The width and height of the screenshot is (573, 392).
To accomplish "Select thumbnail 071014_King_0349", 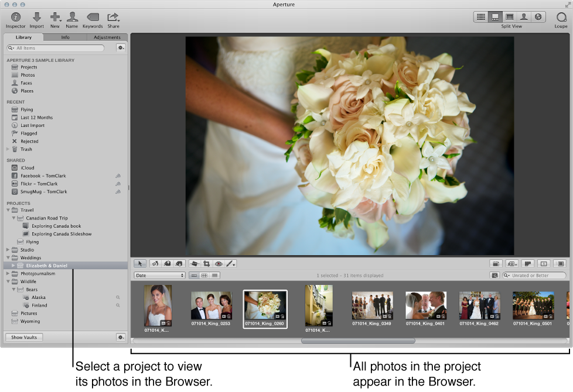I will pos(372,305).
